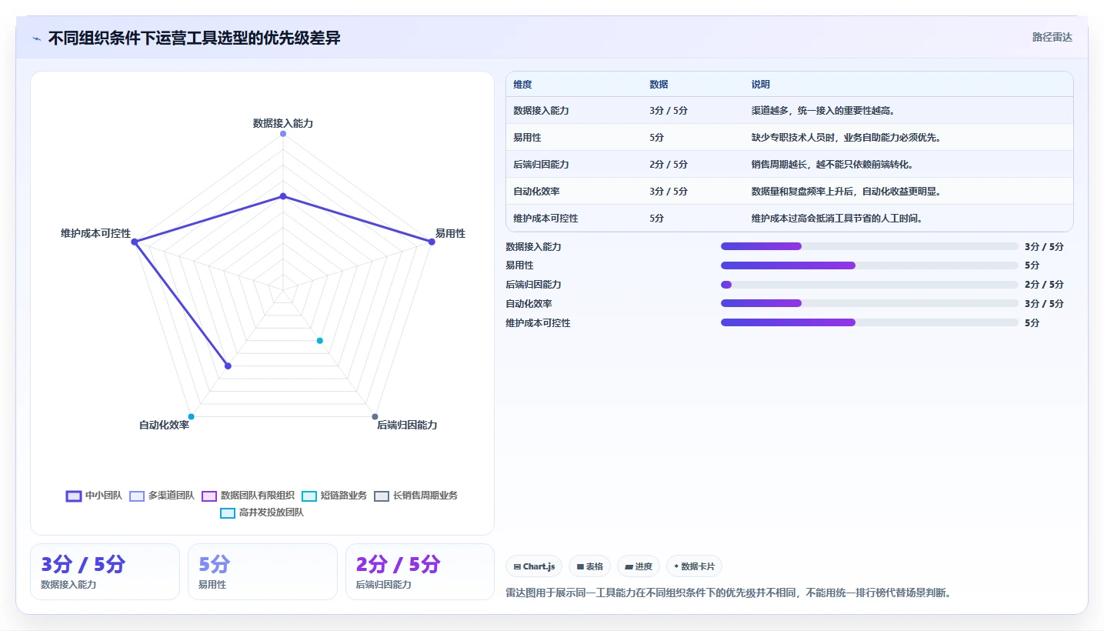
Task: Click the purple inner point on the 数据接入能力 axis
Action: tap(283, 196)
